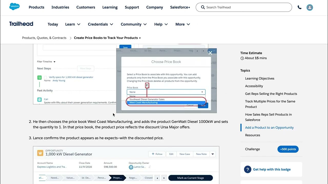Click the phone contact icon
Image resolution: width=328 pixels, height=184 pixels.
299,7
